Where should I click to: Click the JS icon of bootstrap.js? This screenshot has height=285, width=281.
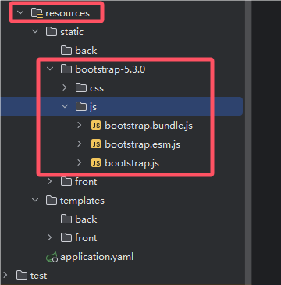[x=96, y=163]
